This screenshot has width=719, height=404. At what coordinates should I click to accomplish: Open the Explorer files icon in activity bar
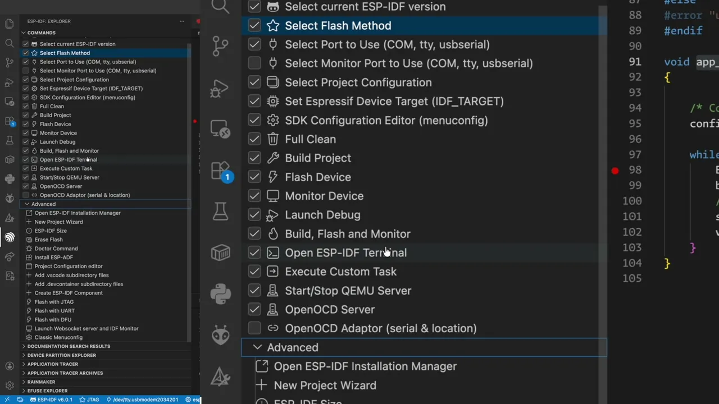point(9,24)
